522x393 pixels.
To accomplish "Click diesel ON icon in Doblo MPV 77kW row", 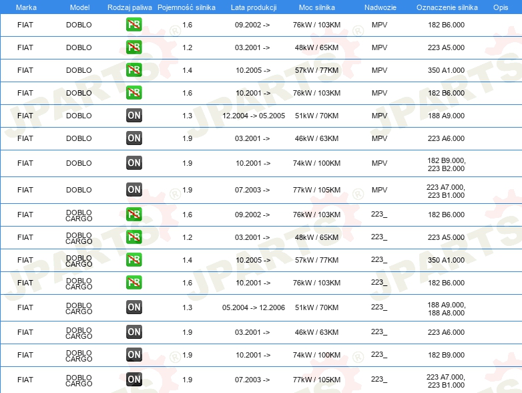I will pos(134,189).
